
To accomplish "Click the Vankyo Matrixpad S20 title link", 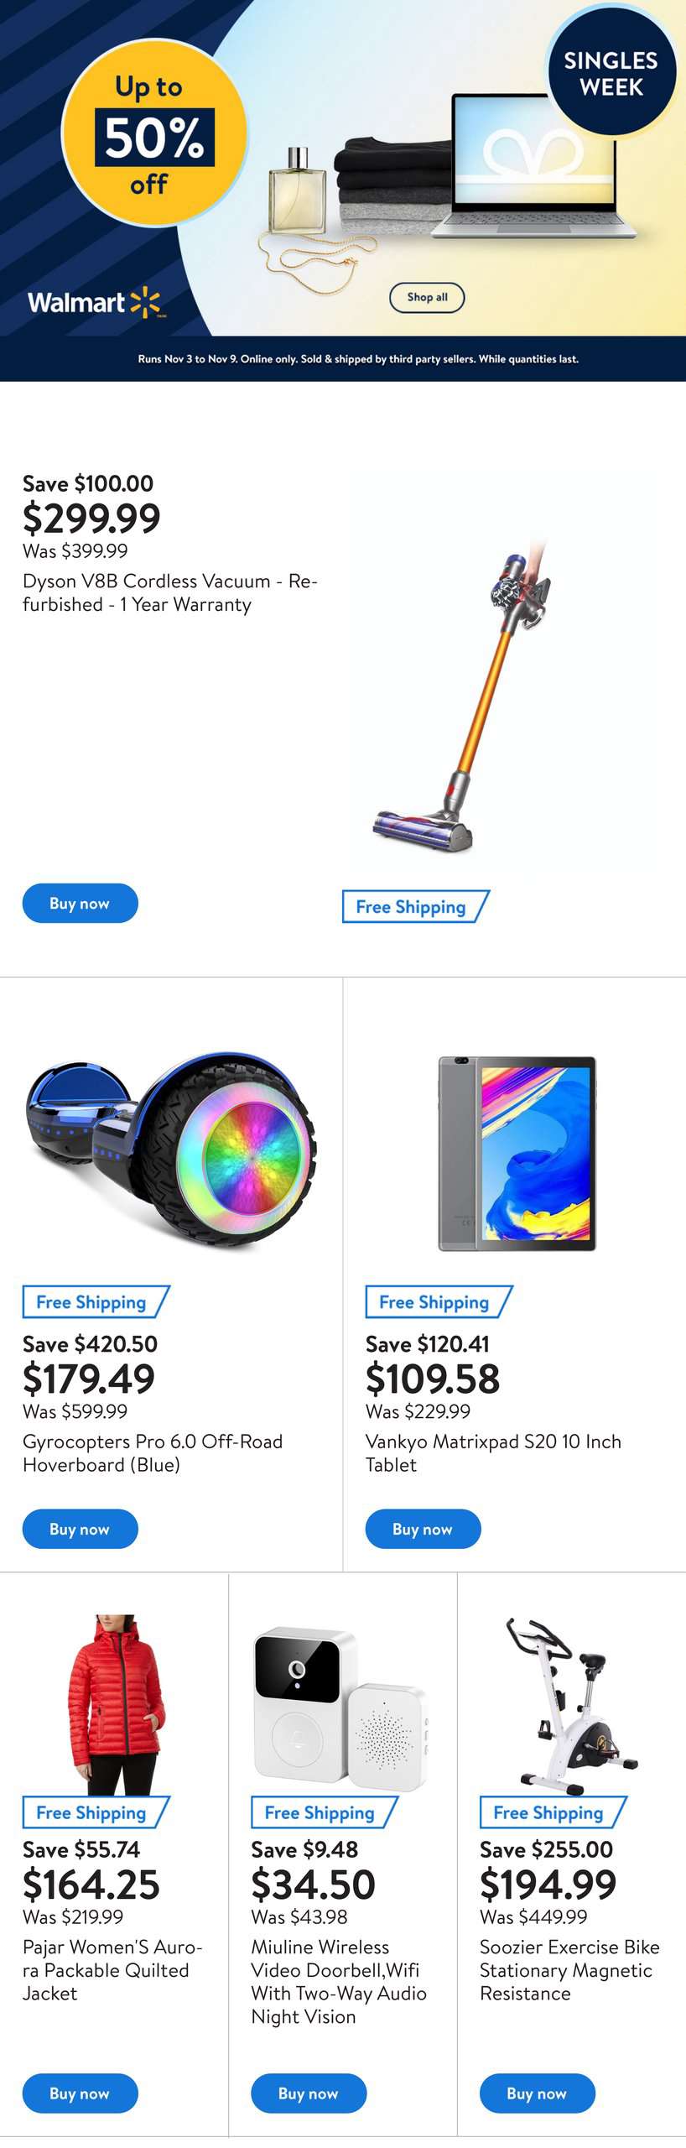I will pos(493,1452).
